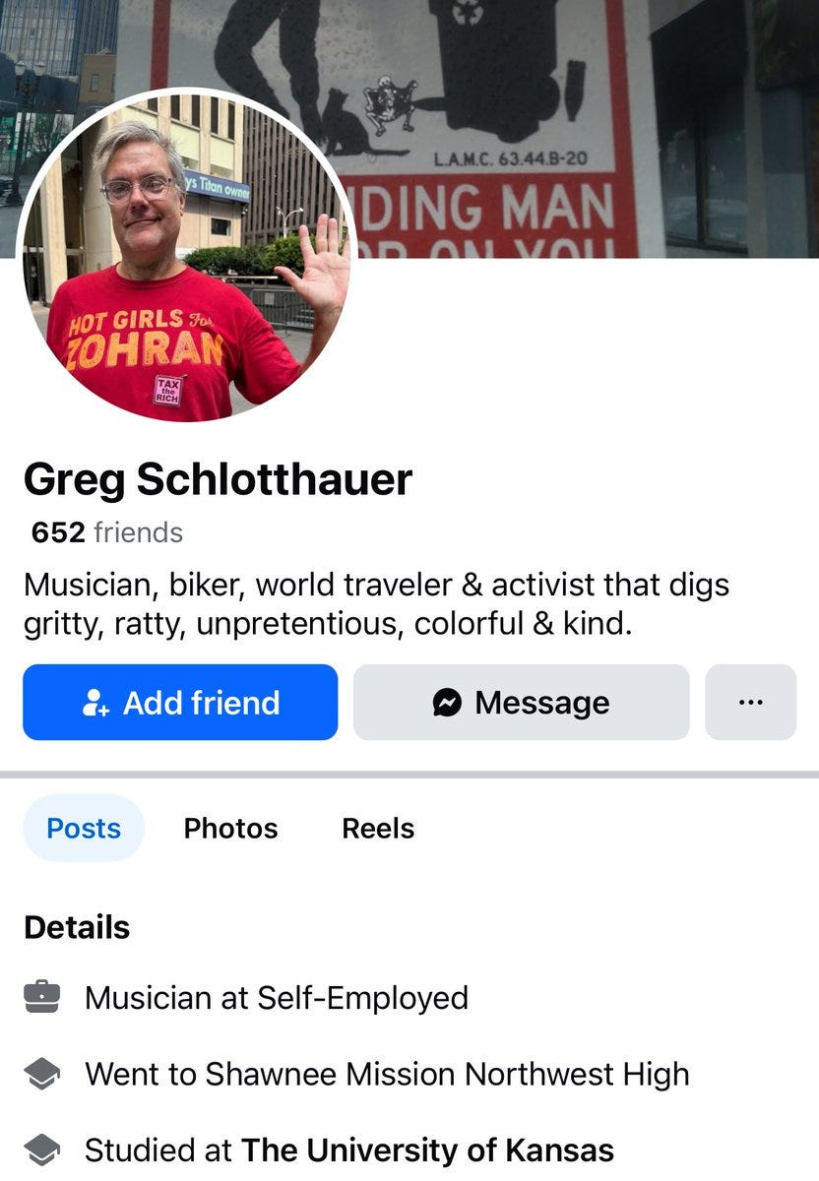The width and height of the screenshot is (819, 1181).
Task: Open The University of Kansas link
Action: pyautogui.click(x=427, y=1150)
